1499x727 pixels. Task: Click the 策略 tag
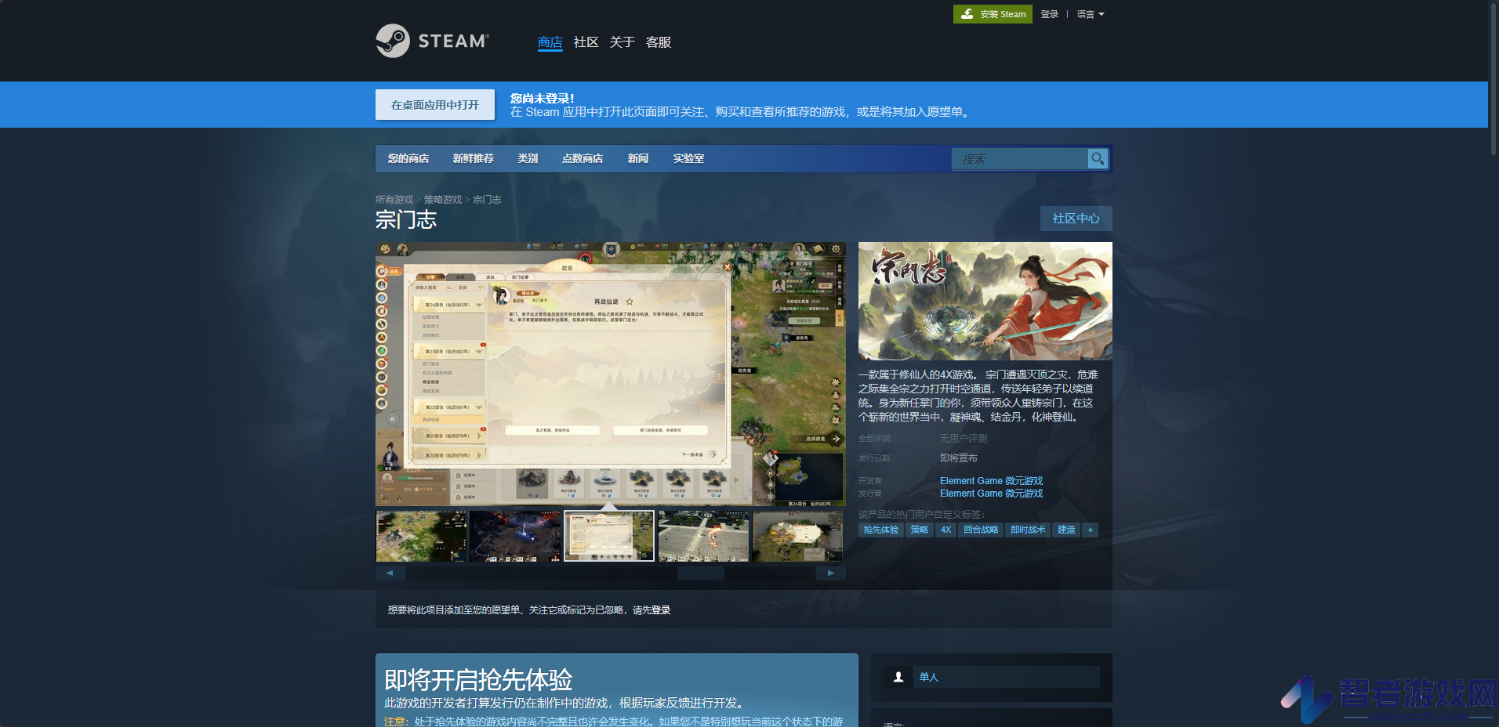(x=920, y=530)
